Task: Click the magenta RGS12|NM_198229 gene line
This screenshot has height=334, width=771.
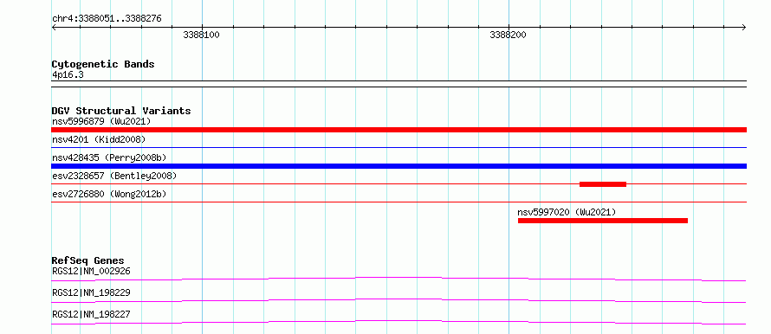Action: 398,300
